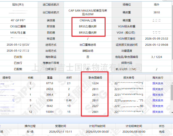
Task: Open 报关放关 link in the 5642 weight row
Action: click(x=158, y=106)
